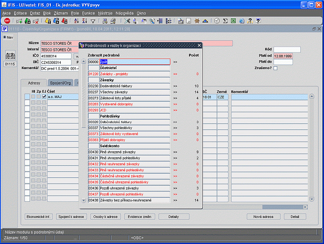
Task: Click the list indent lines icon
Action: [x=160, y=21]
